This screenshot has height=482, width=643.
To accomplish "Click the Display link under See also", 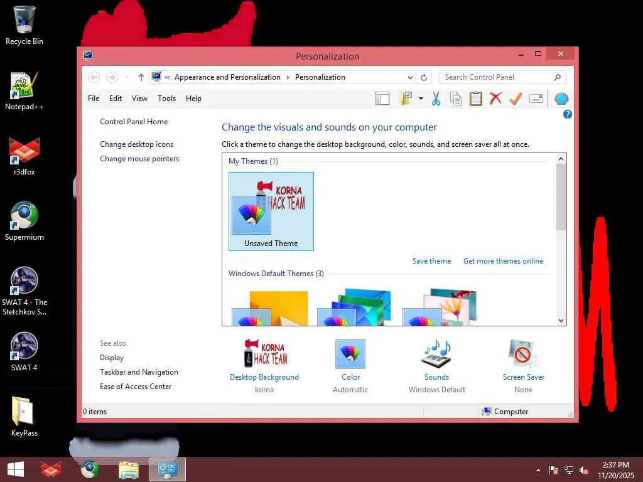I will (112, 358).
